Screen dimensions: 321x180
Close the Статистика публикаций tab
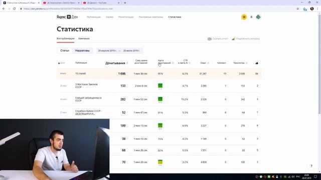point(39,3)
